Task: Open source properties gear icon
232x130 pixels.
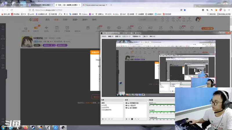Action: pos(132,119)
